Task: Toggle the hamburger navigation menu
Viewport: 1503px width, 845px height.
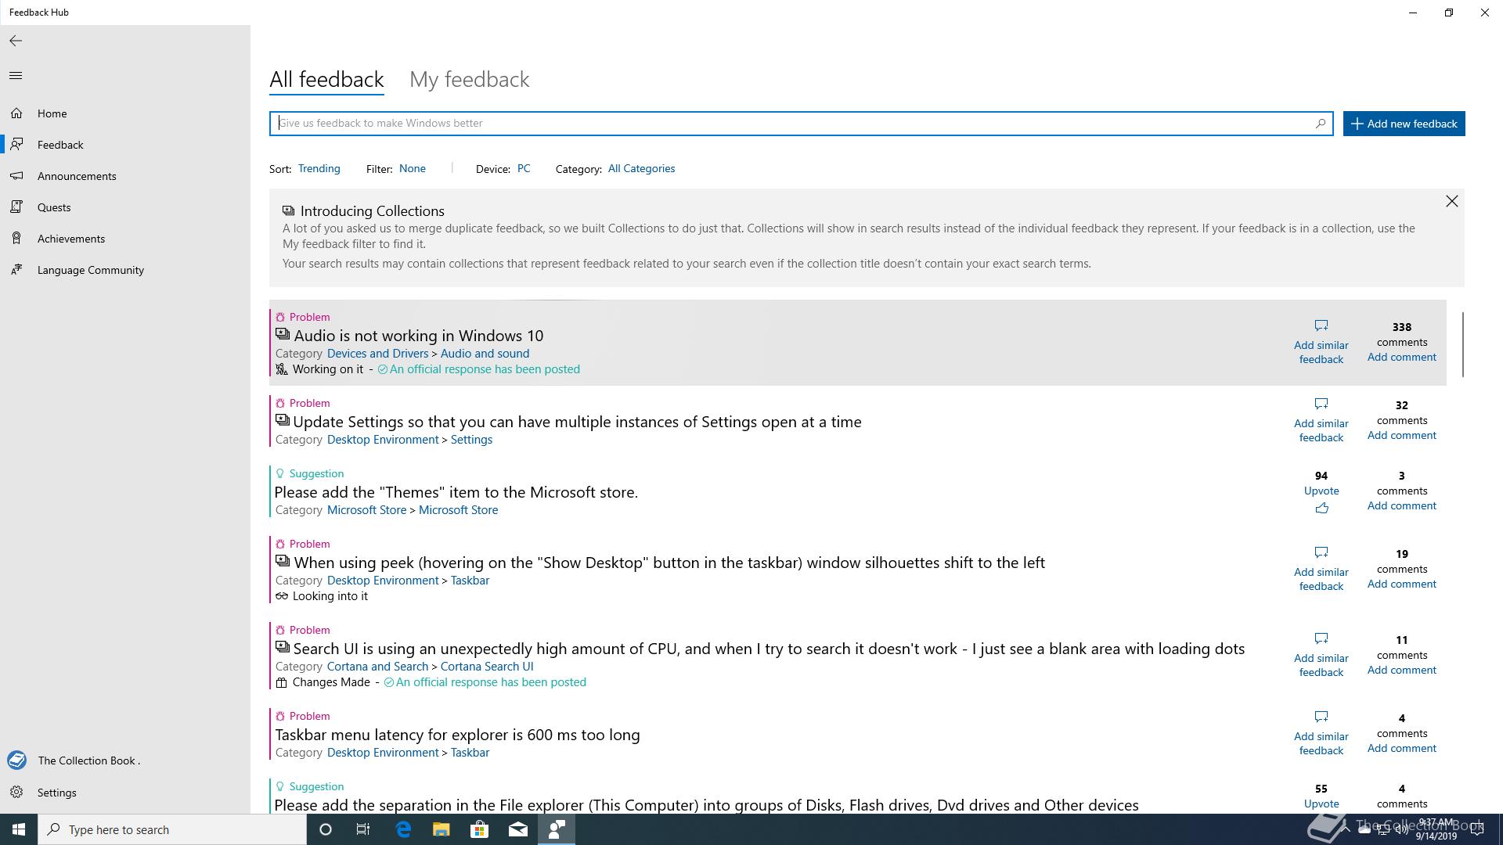Action: coord(16,75)
